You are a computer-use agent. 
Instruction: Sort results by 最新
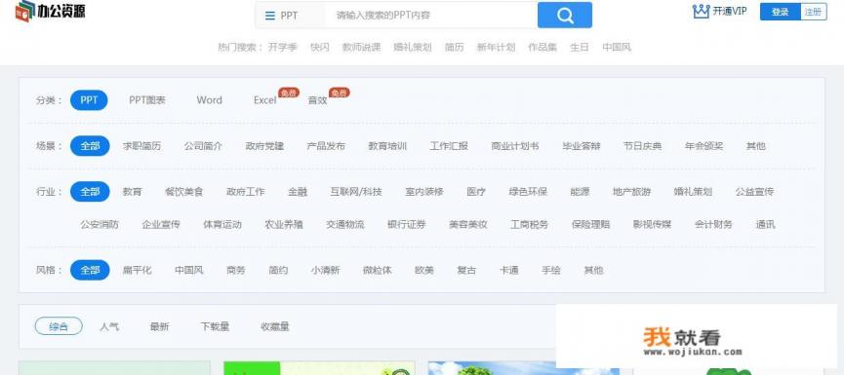pyautogui.click(x=159, y=326)
